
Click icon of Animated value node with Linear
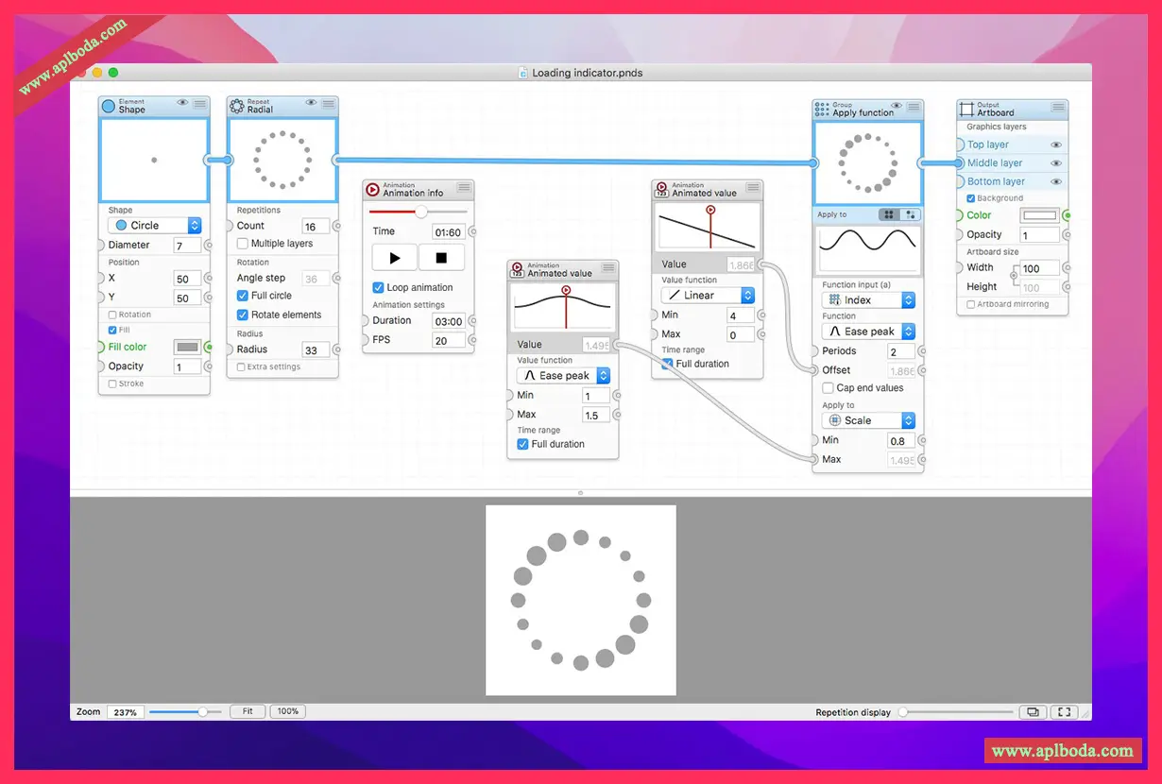[x=661, y=190]
